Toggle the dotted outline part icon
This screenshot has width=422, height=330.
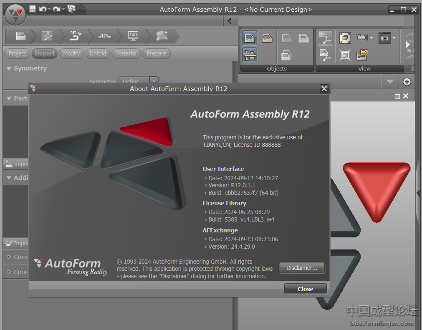coord(303,38)
